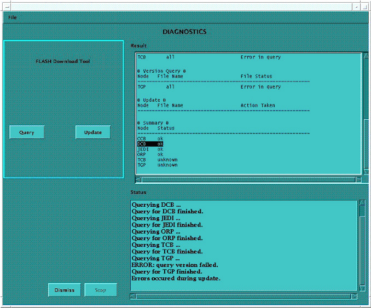
Task: Click the Query button
Action: pos(27,132)
